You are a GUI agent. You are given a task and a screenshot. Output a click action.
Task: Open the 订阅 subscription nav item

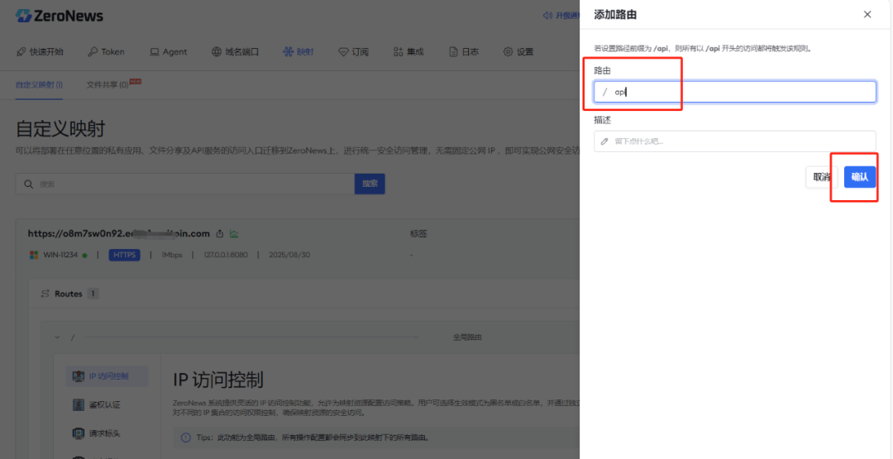click(353, 51)
